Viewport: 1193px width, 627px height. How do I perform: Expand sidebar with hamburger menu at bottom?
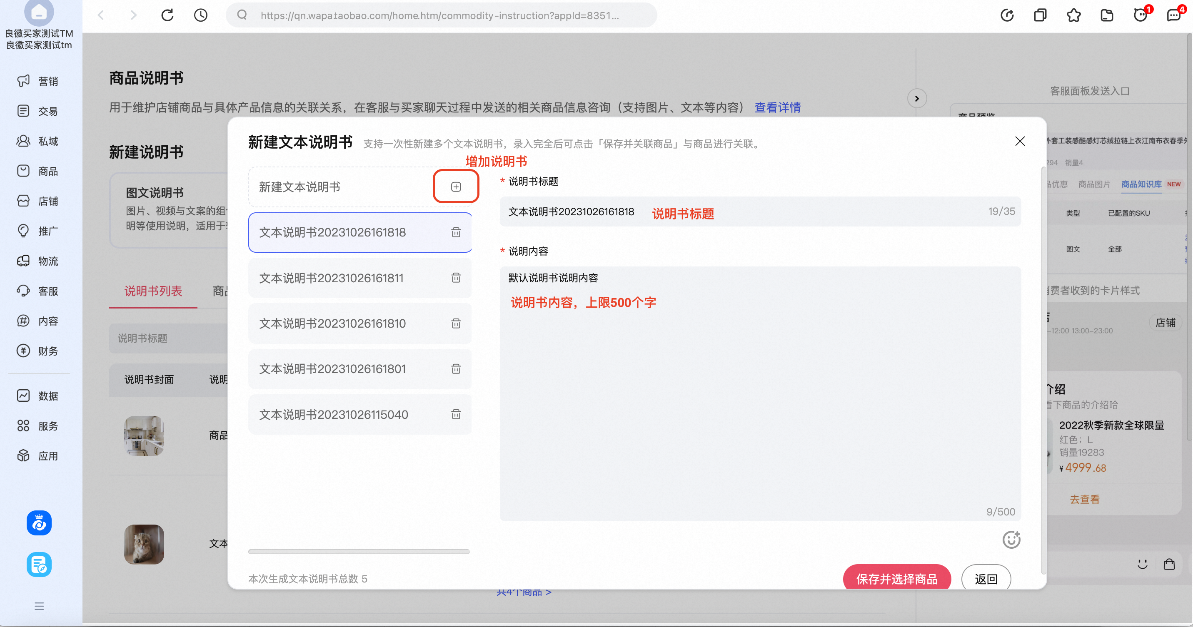coord(39,606)
